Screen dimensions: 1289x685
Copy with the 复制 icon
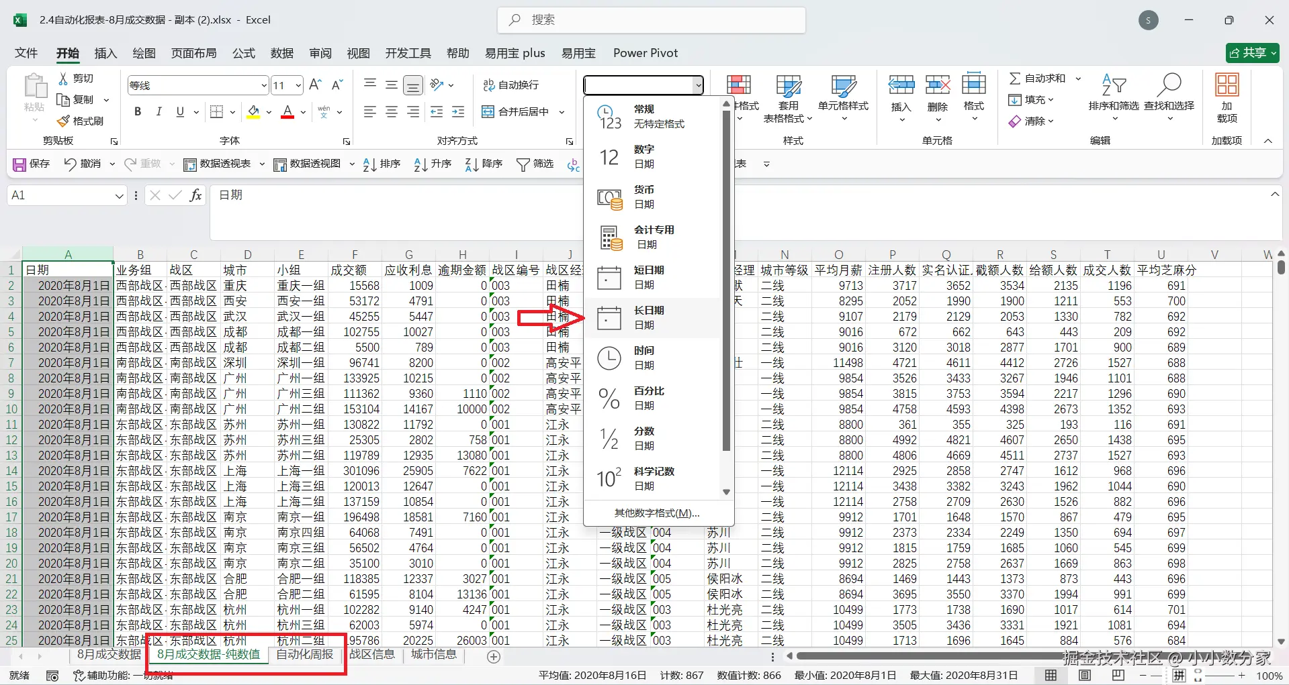[x=64, y=100]
